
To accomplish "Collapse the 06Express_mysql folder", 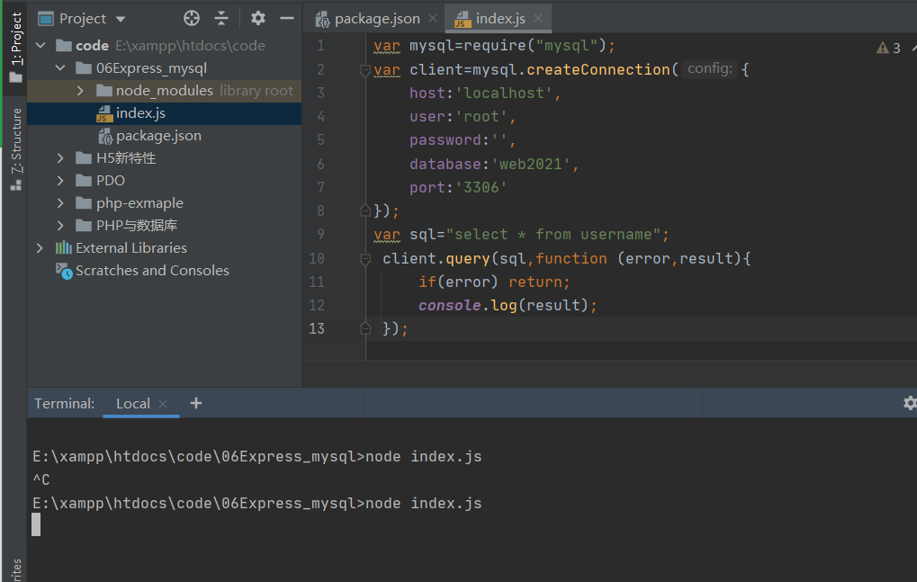I will pyautogui.click(x=60, y=67).
